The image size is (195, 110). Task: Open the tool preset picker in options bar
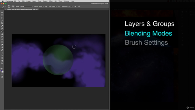(x=4, y=6)
